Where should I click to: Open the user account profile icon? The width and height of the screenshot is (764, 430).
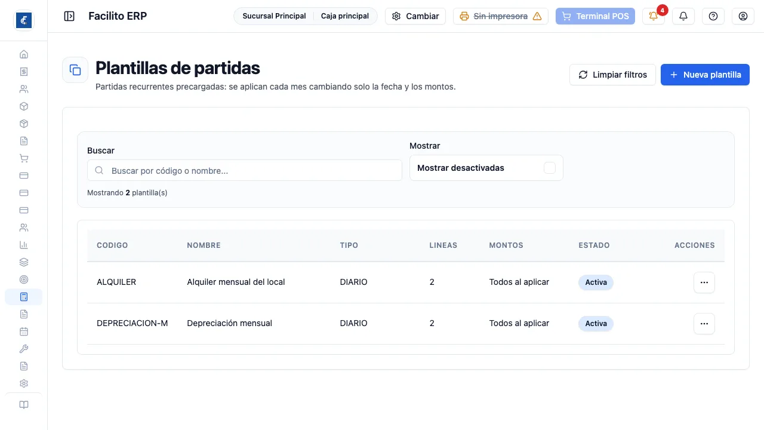point(743,16)
